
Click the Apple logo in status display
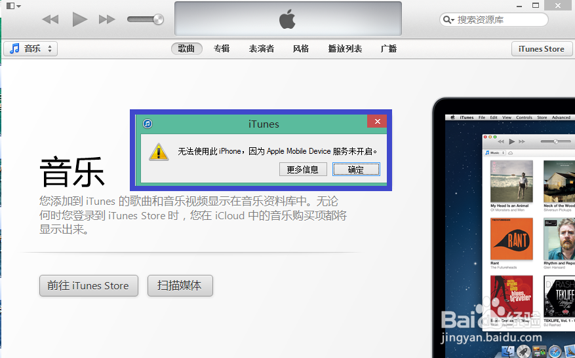[x=287, y=19]
